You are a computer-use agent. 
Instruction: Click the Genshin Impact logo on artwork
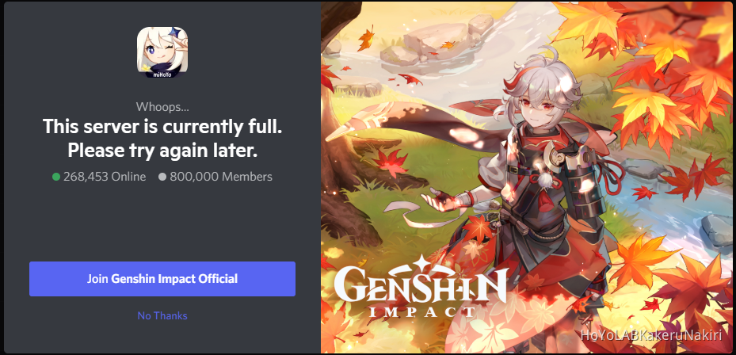point(421,287)
